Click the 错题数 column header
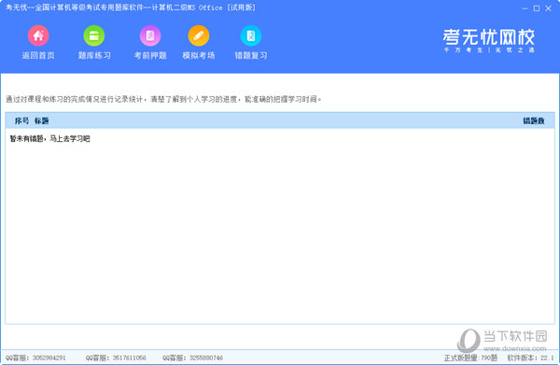The width and height of the screenshot is (560, 365). [534, 120]
